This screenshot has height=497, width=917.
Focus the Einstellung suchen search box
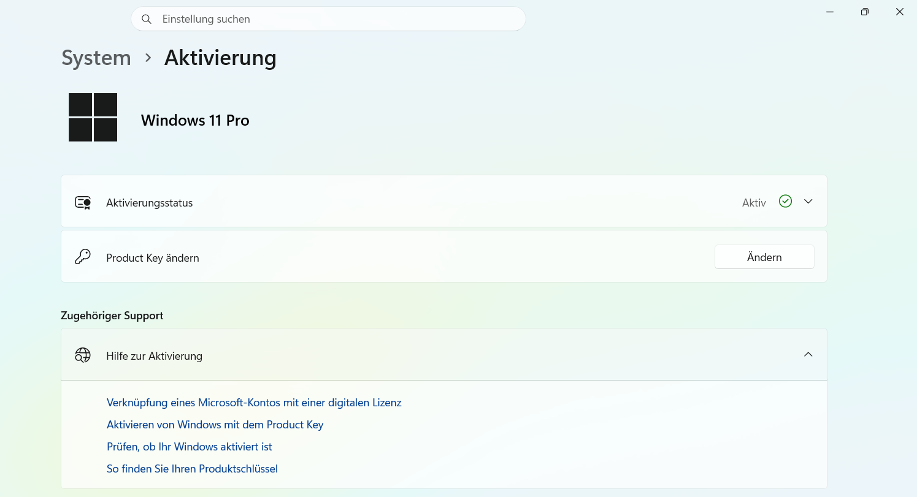pos(328,19)
